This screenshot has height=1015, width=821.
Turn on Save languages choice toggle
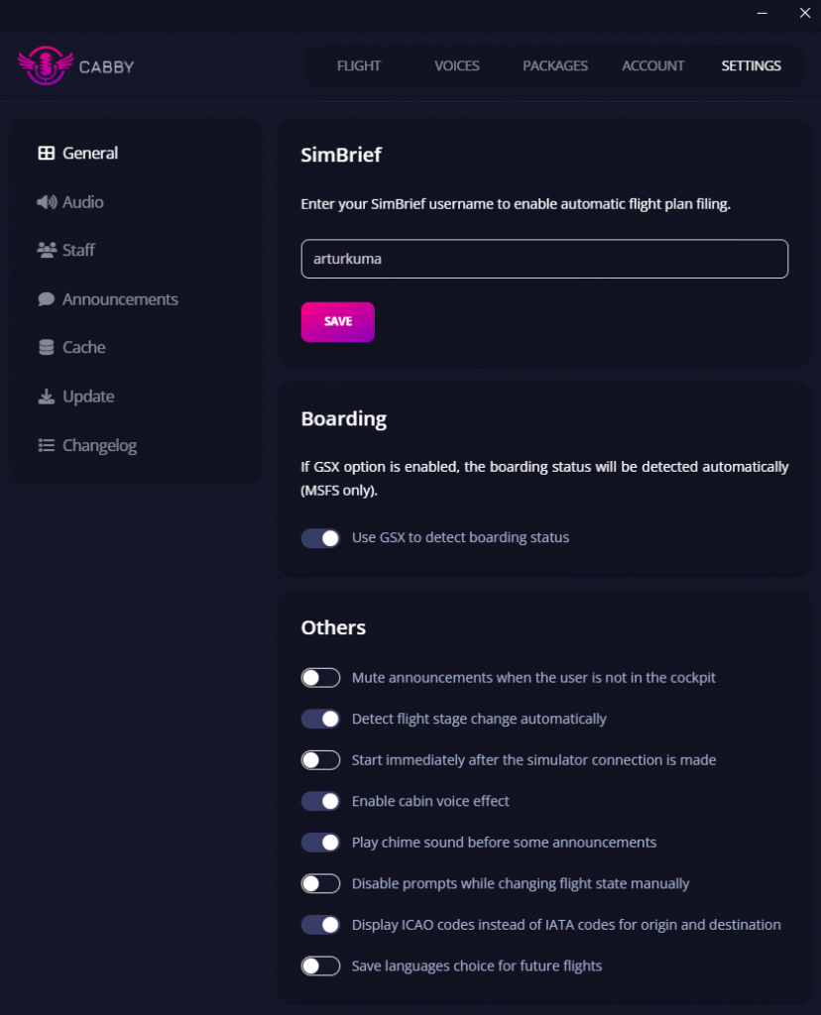[320, 965]
